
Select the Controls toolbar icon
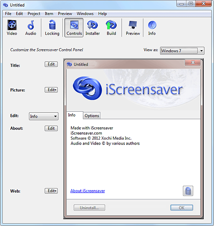[x=74, y=28]
